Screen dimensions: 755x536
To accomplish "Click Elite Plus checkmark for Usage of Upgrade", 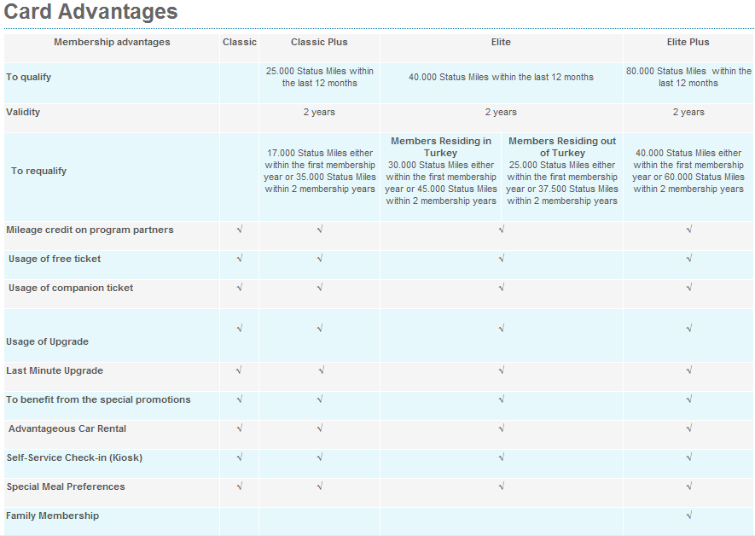I will point(689,329).
